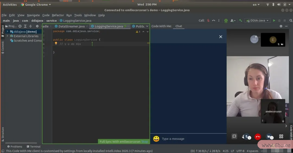Open Edit menu

coord(12,15)
